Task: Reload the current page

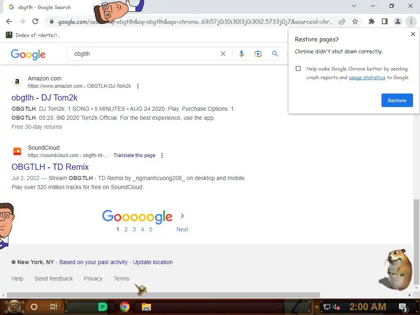Action: (35, 21)
